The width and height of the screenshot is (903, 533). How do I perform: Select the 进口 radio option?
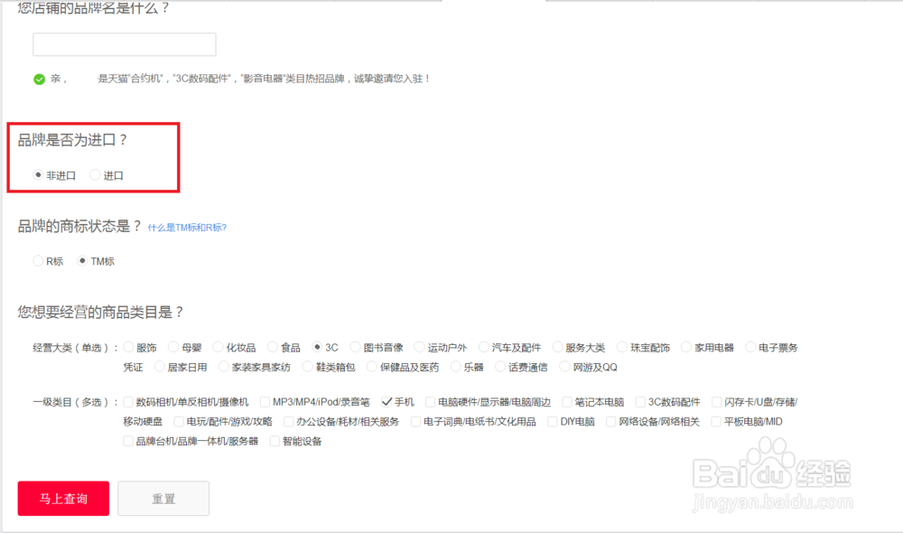[95, 174]
